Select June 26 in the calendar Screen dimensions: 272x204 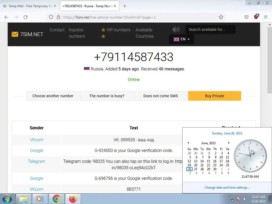(x=189, y=169)
